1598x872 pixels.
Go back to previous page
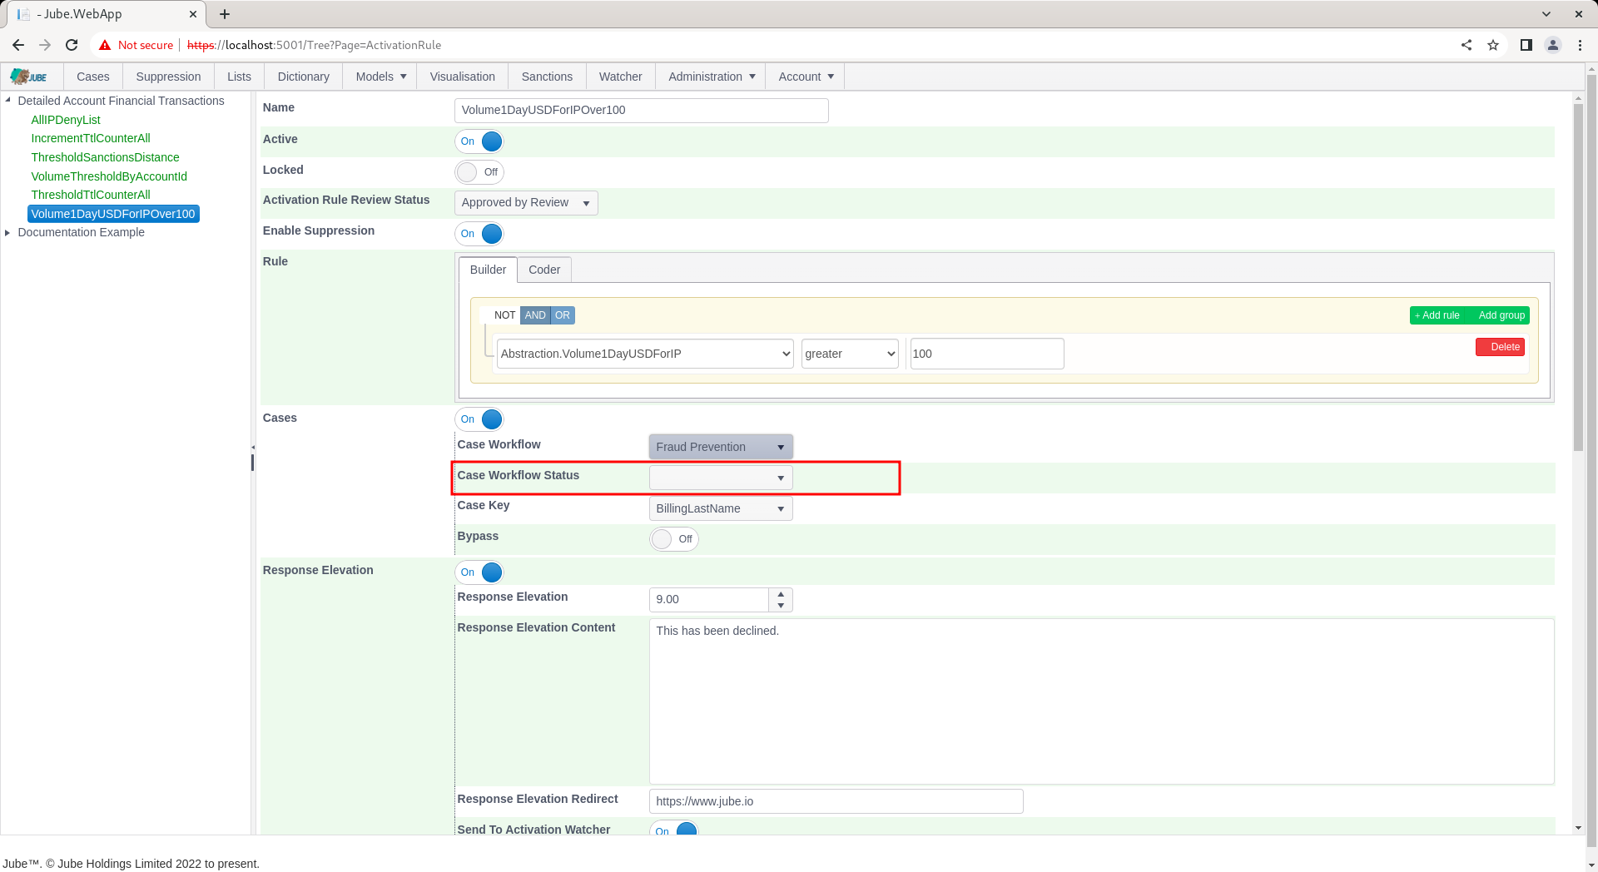18,45
